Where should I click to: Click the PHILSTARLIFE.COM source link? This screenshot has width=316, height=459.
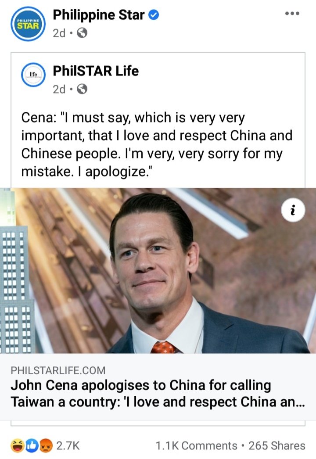[x=58, y=370]
